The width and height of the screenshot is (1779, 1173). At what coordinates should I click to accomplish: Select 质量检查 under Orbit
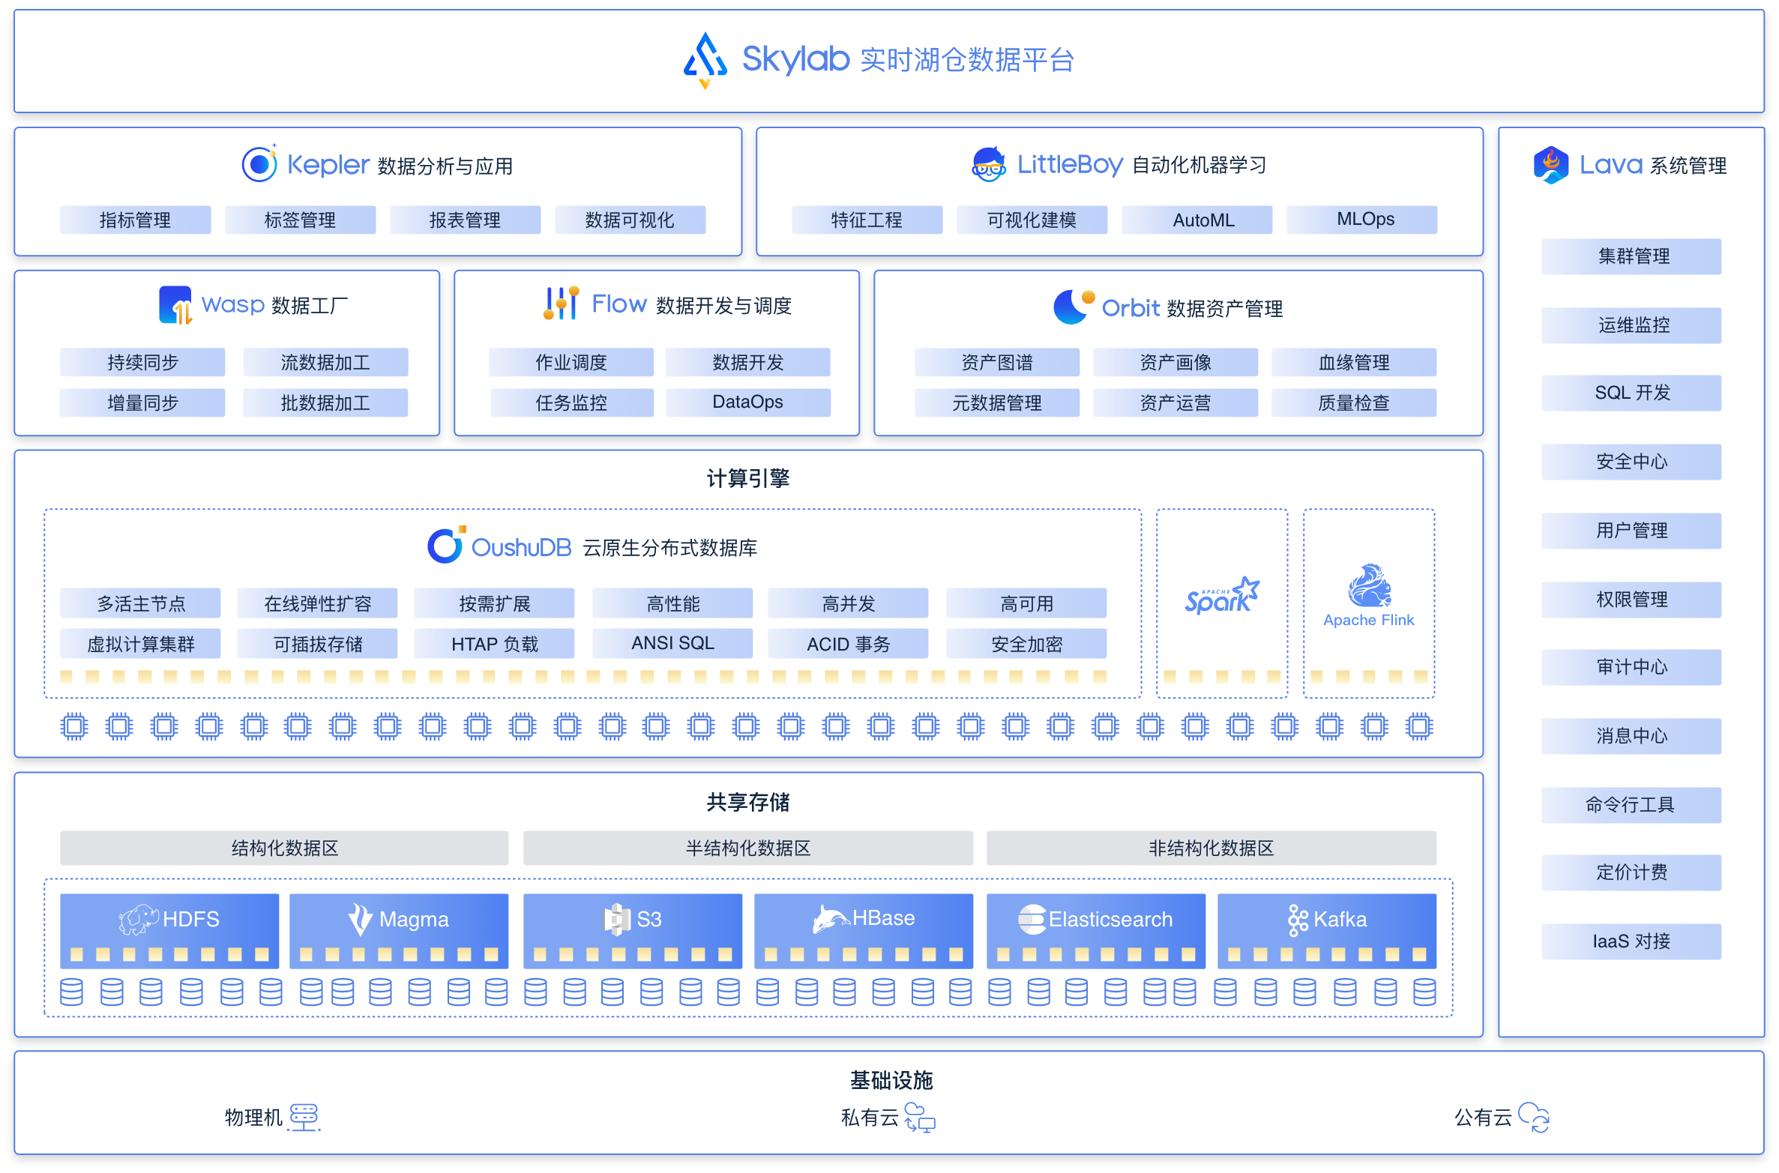pos(1354,402)
